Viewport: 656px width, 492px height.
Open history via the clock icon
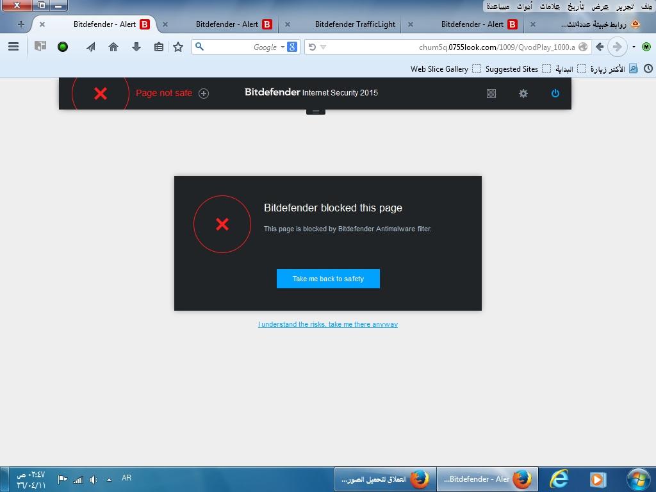648,69
